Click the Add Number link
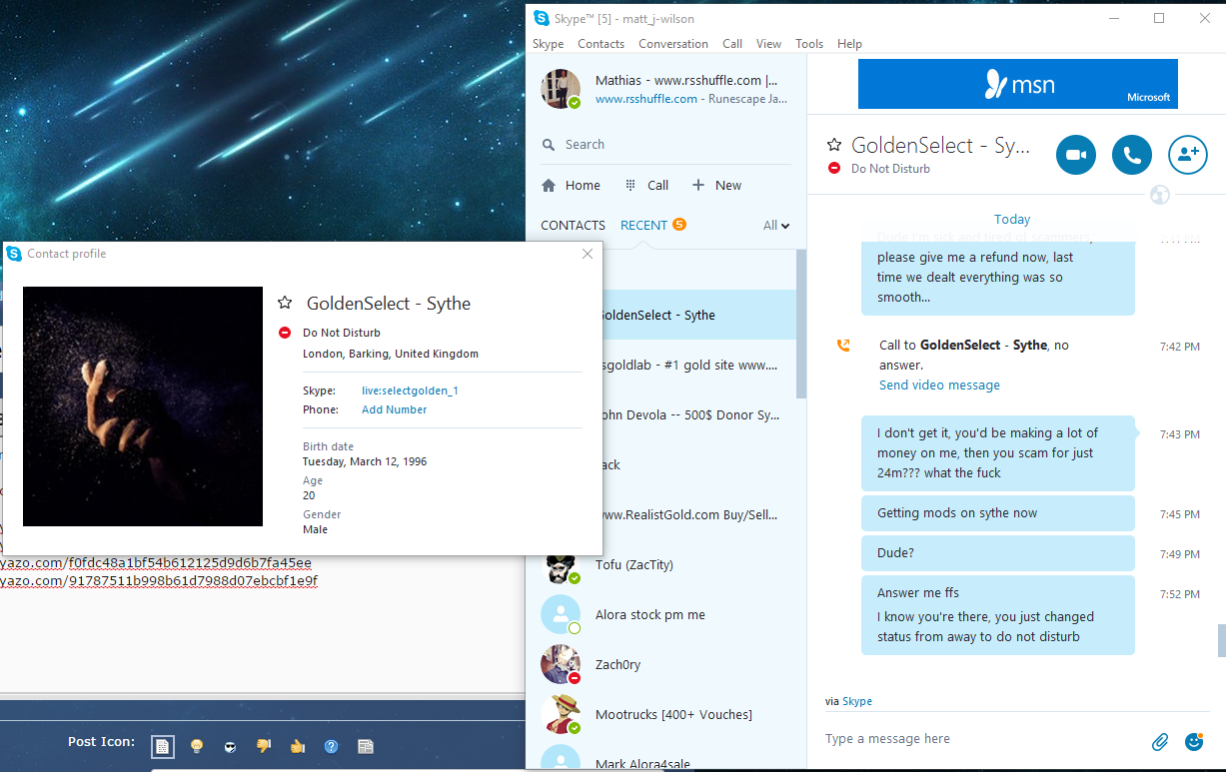1226x772 pixels. coord(394,409)
